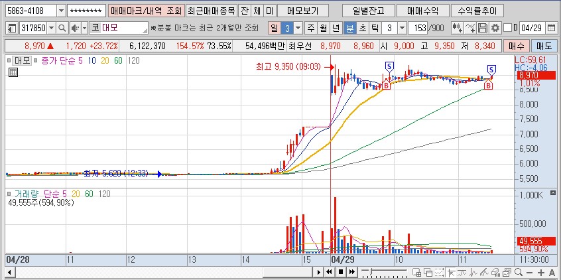Select the crosshair cursor tool icon
The height and width of the screenshot is (280, 561).
click(451, 272)
